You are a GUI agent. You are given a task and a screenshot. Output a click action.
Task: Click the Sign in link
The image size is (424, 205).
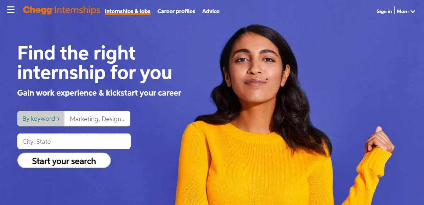point(384,11)
